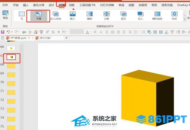Click the align-text-right icon left of the table icon

130,32
